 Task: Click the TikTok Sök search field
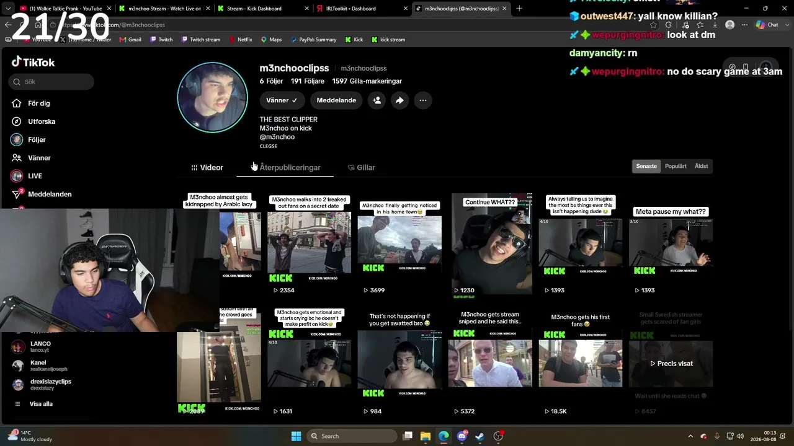pyautogui.click(x=51, y=82)
